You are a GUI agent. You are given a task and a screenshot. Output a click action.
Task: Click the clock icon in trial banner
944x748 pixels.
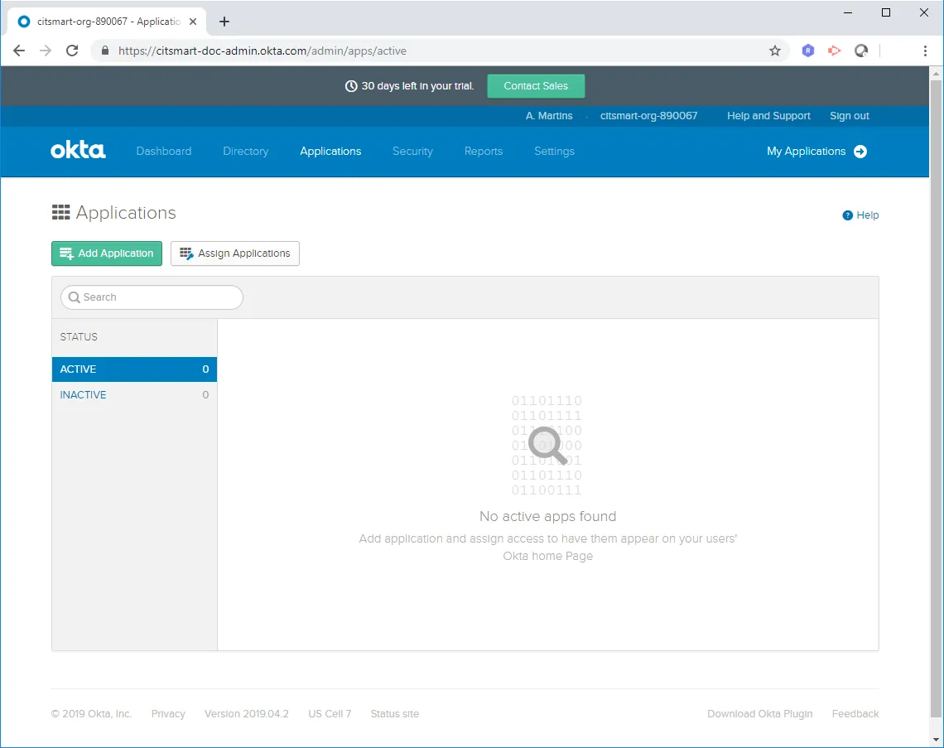point(351,86)
